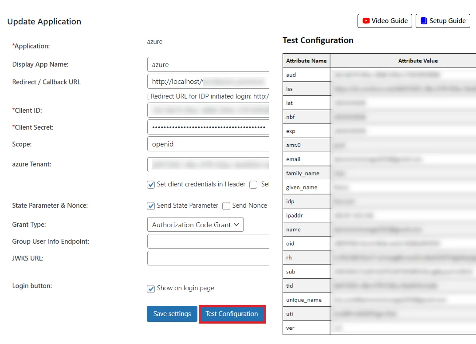This screenshot has width=476, height=344.
Task: Click the YouTube icon in Video Guide
Action: click(x=366, y=21)
